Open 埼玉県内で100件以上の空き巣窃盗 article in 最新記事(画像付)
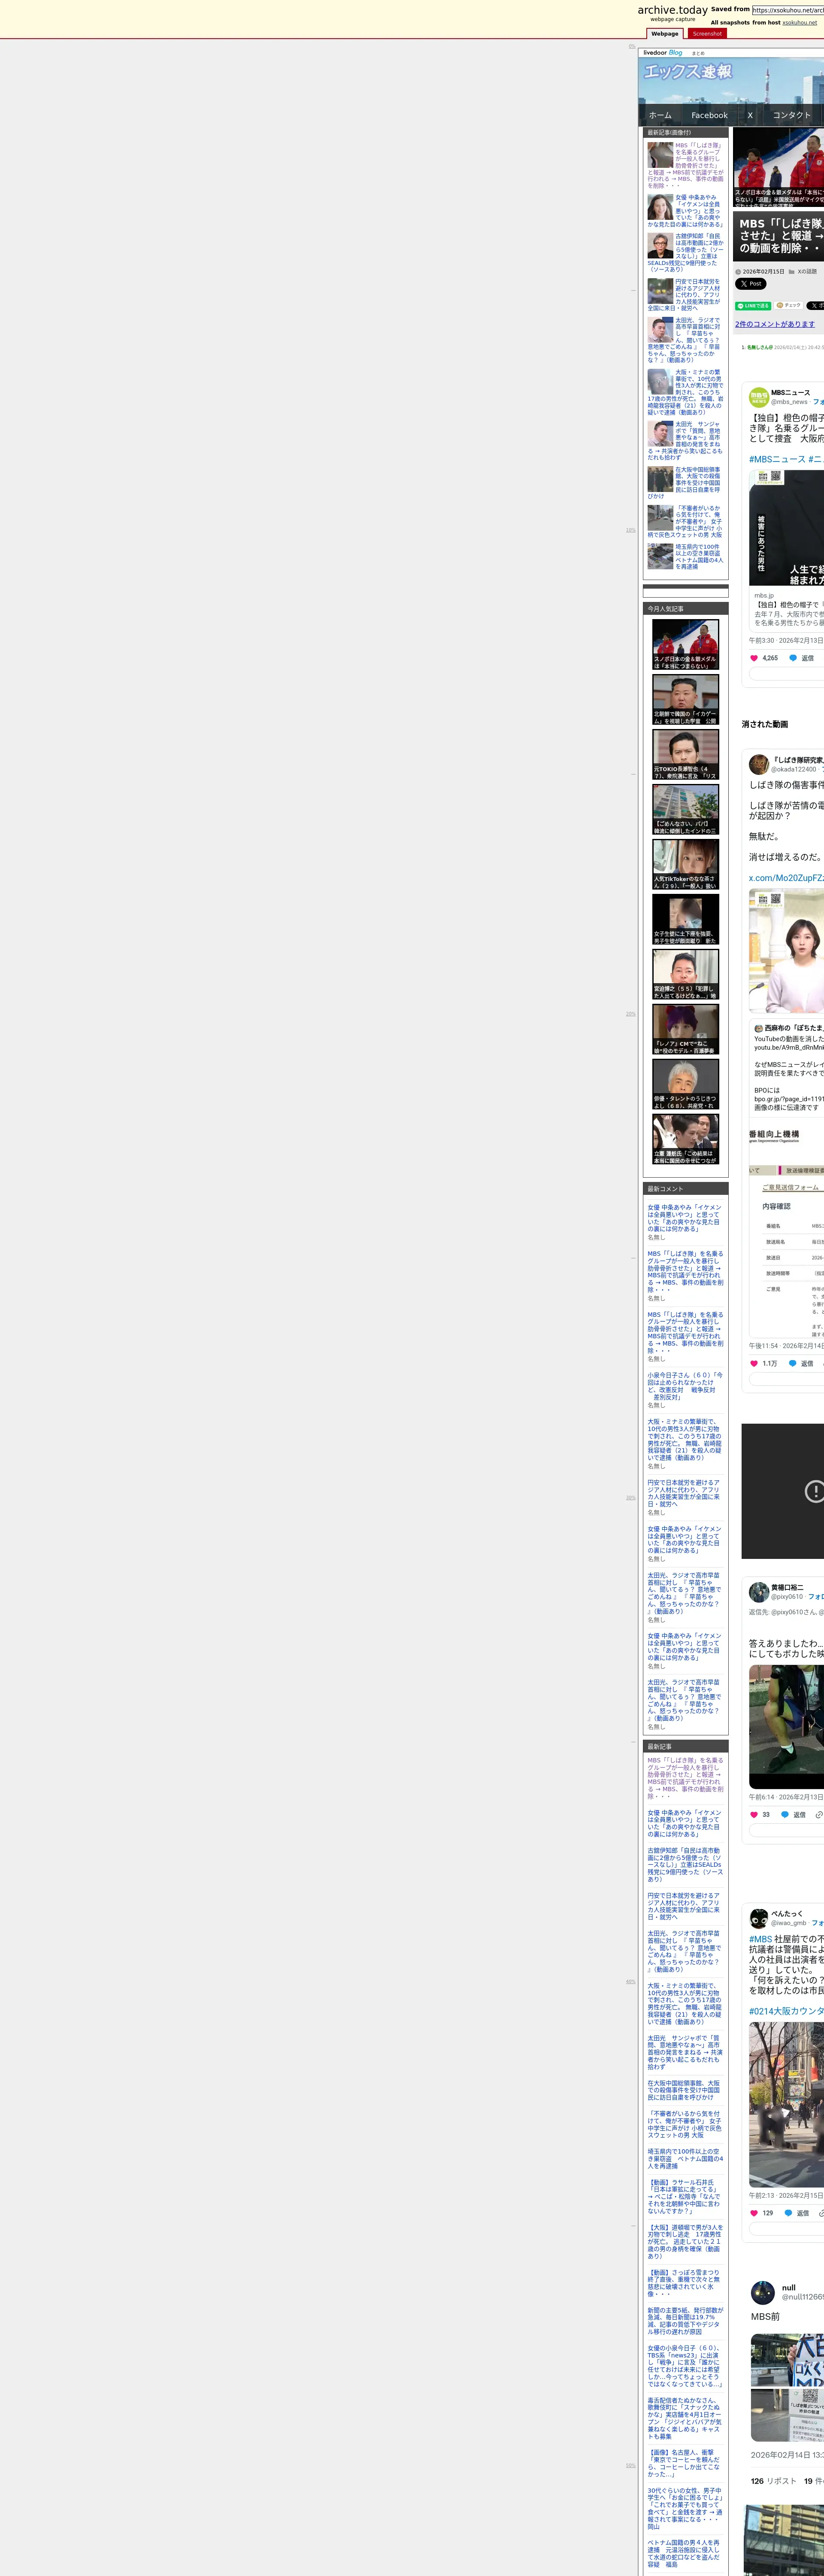The image size is (824, 2576). [x=685, y=557]
